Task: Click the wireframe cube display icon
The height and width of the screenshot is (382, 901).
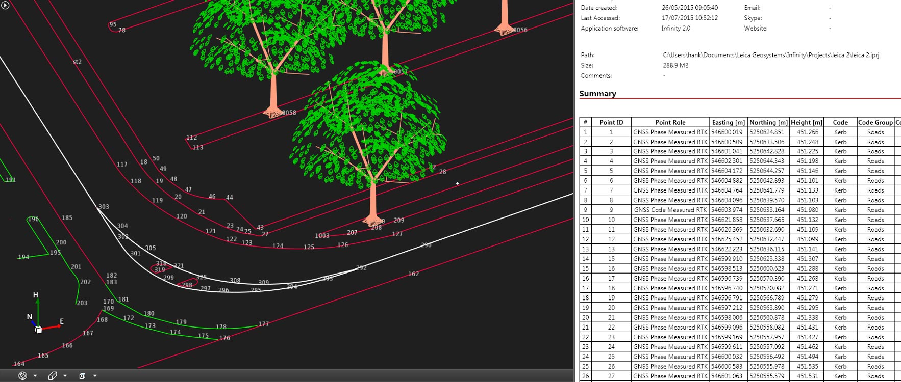Action: tap(82, 376)
